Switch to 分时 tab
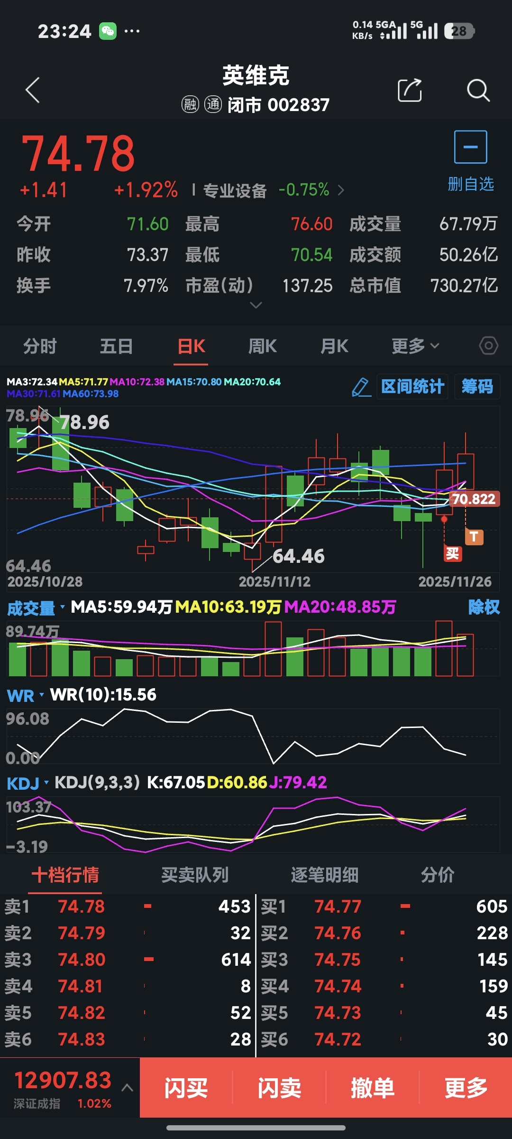 click(40, 346)
